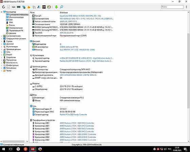Click the Windows Start button
190x152 pixels.
pos(3,149)
